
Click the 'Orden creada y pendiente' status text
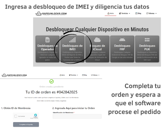coord(51,87)
